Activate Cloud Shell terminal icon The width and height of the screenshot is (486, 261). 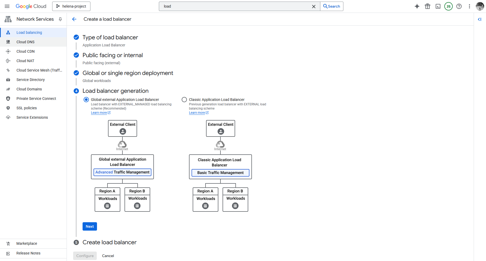coord(438,6)
